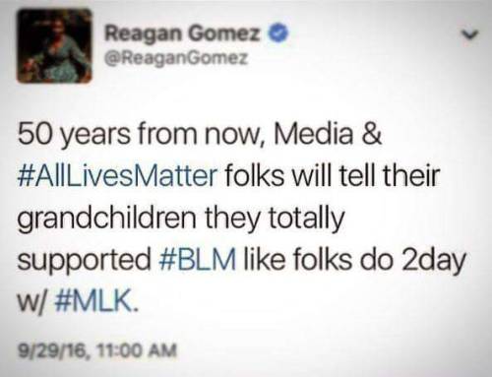
Task: Click the 'they totally' text
Action: click(x=275, y=220)
